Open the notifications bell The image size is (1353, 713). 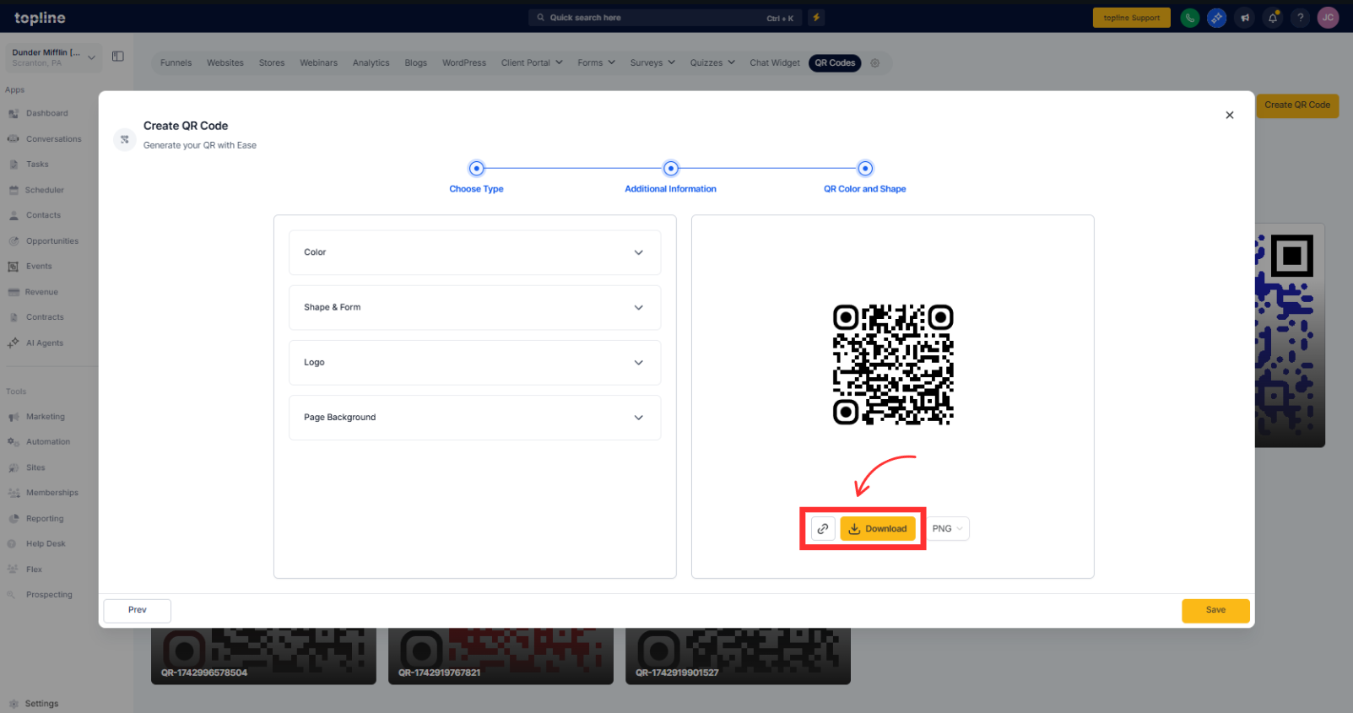(x=1273, y=18)
